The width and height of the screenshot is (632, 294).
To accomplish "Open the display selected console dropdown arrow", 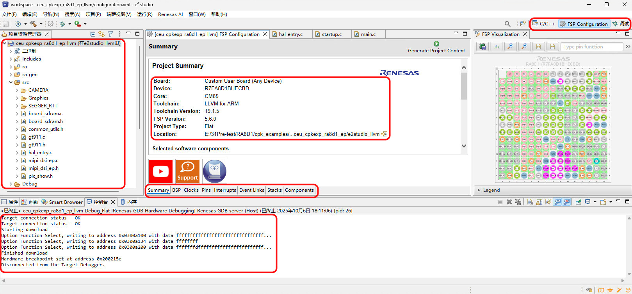I will 595,202.
